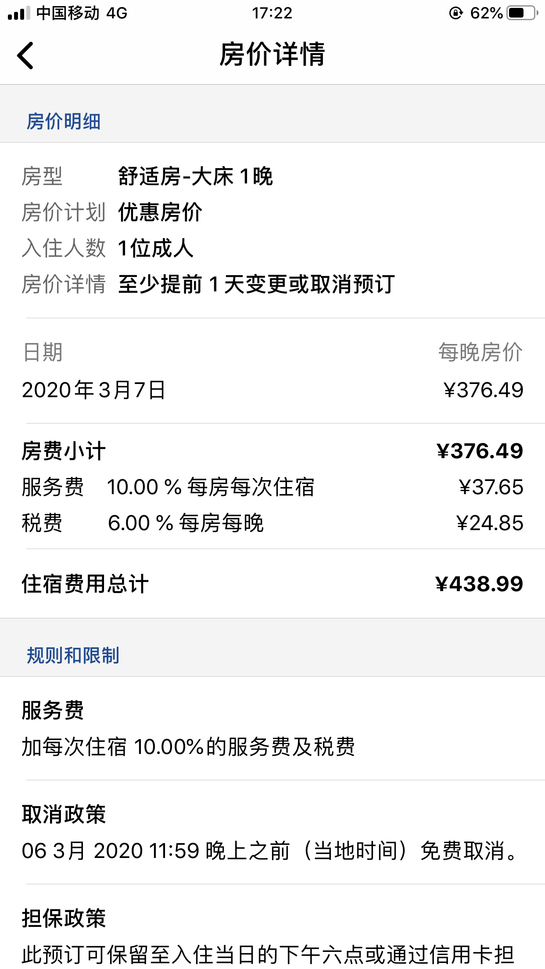Viewport: 545px width, 969px height.
Task: Tap the cancellation detail 至少提前1天变更或取消预订
Action: [x=257, y=284]
